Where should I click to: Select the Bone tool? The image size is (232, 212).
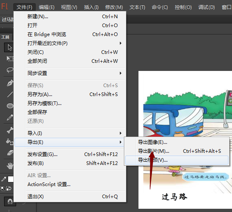[10, 130]
